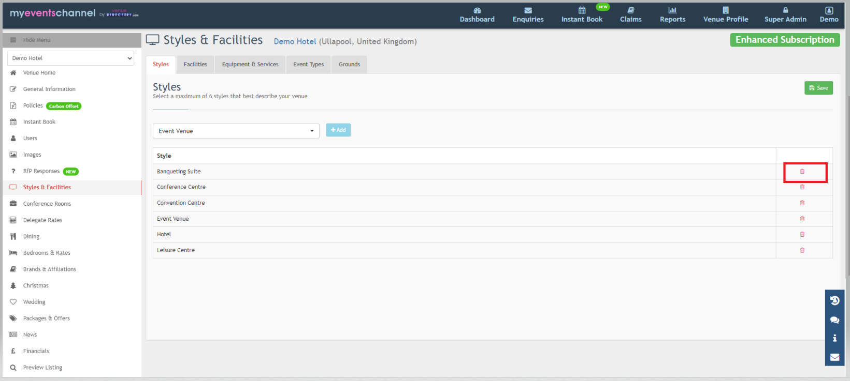Remove the Leisure Centre style
850x381 pixels.
click(802, 250)
